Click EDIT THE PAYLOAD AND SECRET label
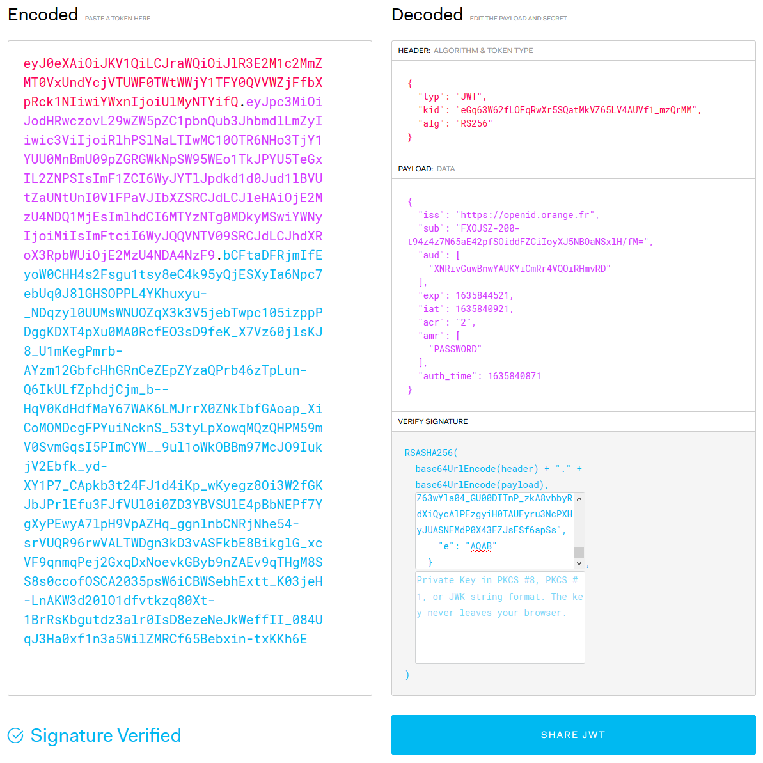 click(x=518, y=18)
